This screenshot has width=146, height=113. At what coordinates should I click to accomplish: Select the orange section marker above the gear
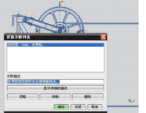61,3
